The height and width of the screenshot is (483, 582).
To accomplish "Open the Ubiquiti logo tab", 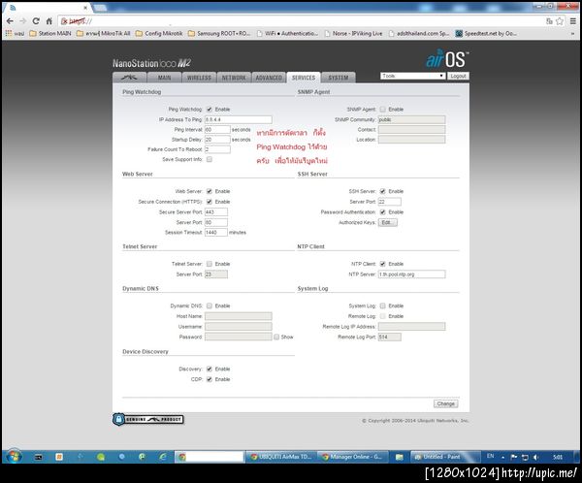I will pos(129,78).
